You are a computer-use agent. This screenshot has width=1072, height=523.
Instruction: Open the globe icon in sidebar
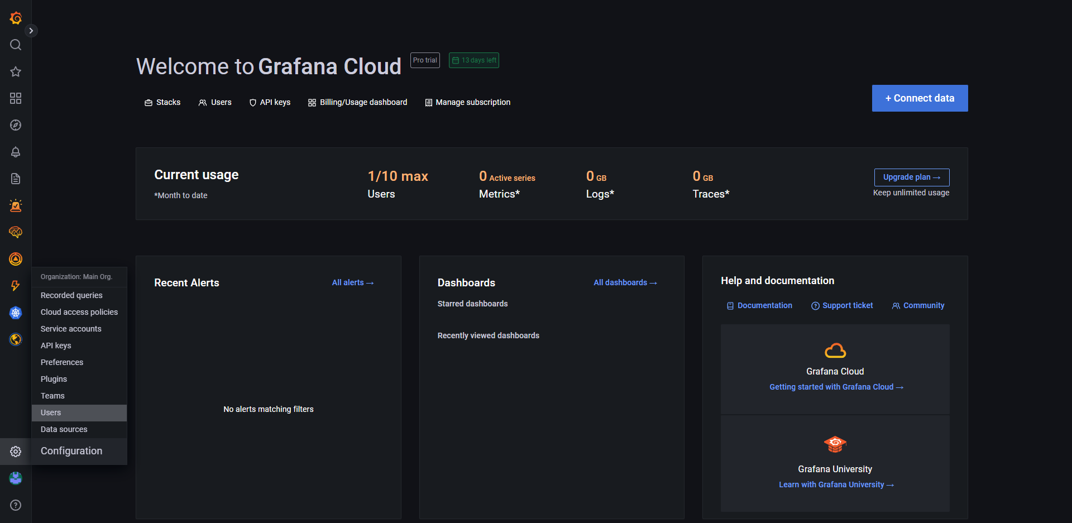click(x=16, y=339)
